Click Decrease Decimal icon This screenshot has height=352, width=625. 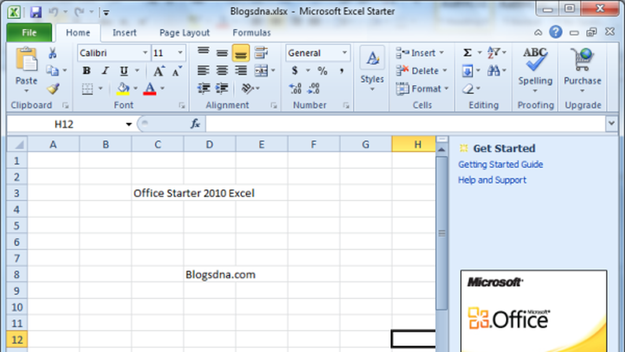point(314,88)
